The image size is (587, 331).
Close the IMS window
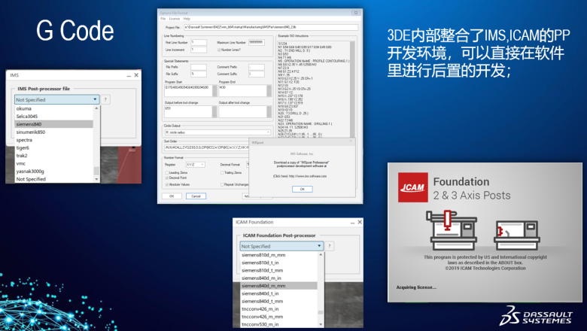pos(136,75)
